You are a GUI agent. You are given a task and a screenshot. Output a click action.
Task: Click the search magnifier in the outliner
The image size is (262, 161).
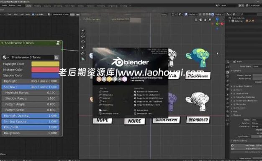pos(242,14)
